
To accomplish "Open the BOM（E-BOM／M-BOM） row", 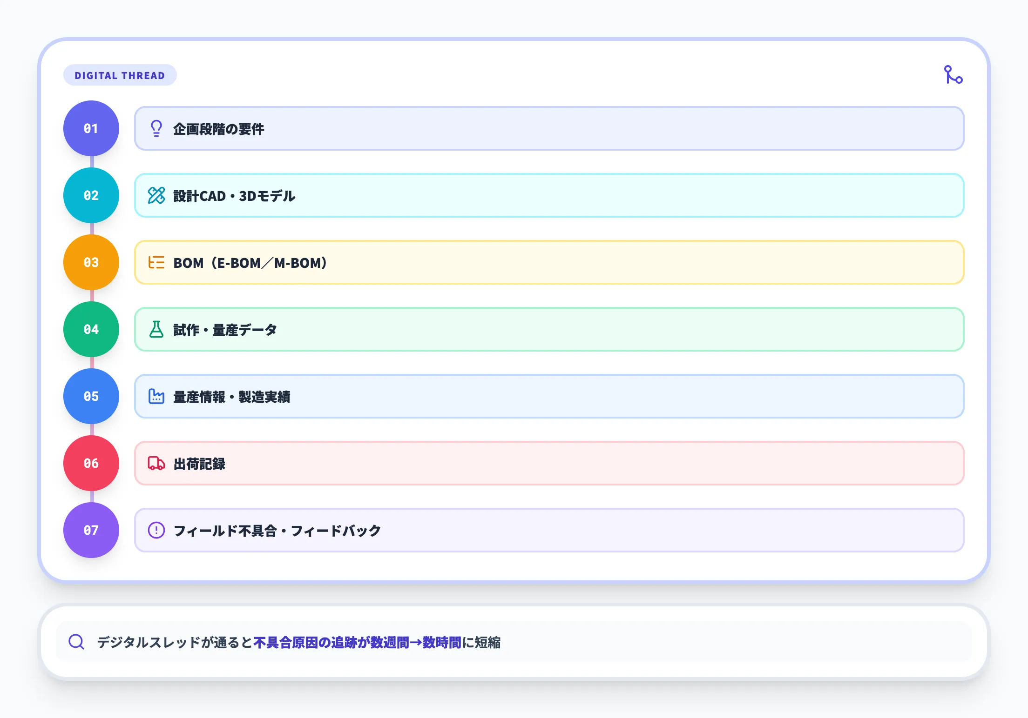I will [549, 262].
